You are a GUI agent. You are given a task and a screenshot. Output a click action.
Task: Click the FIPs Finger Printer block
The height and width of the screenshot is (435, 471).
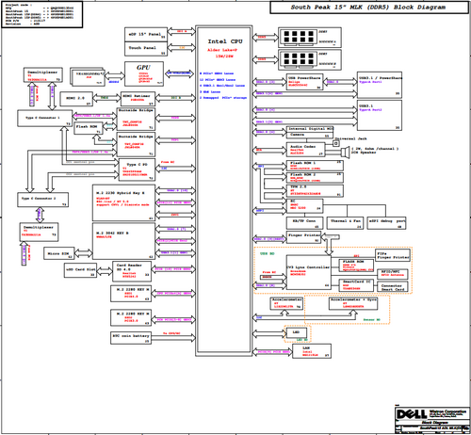[x=393, y=255]
